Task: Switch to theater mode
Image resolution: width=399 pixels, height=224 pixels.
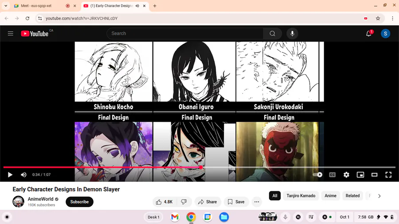Action: [x=374, y=175]
